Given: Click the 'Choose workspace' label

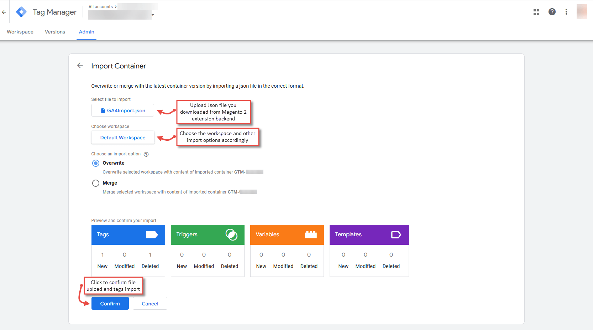Looking at the screenshot, I should coord(110,127).
